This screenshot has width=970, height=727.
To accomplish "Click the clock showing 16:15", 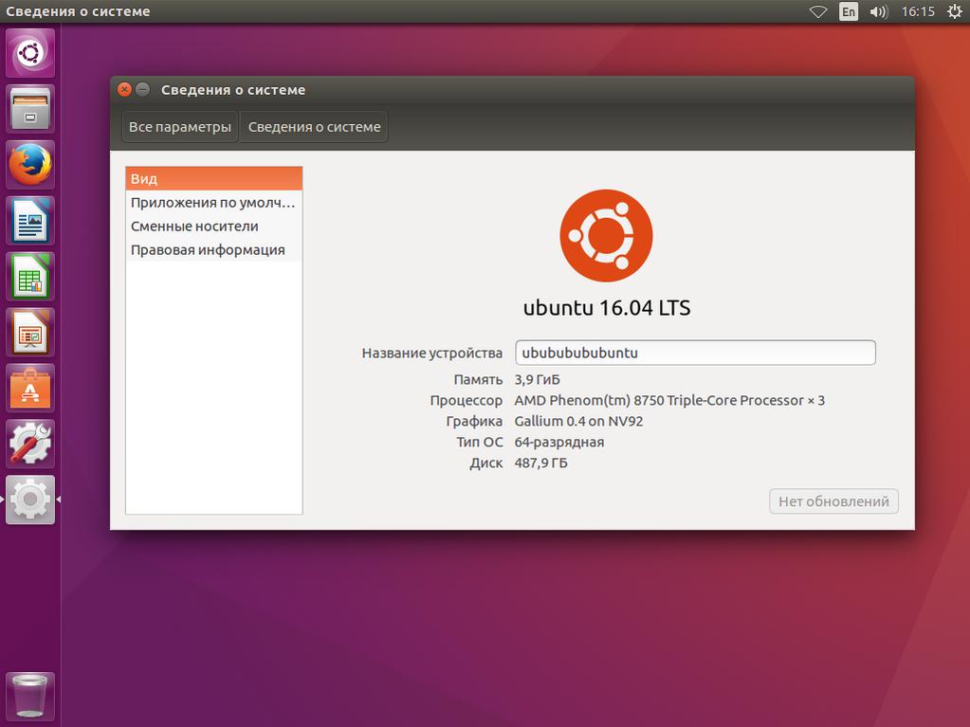I will coord(918,11).
